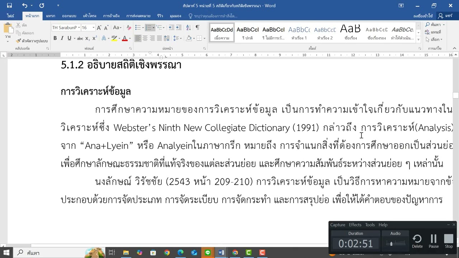Click the Format Painter brush icon

pos(18,41)
